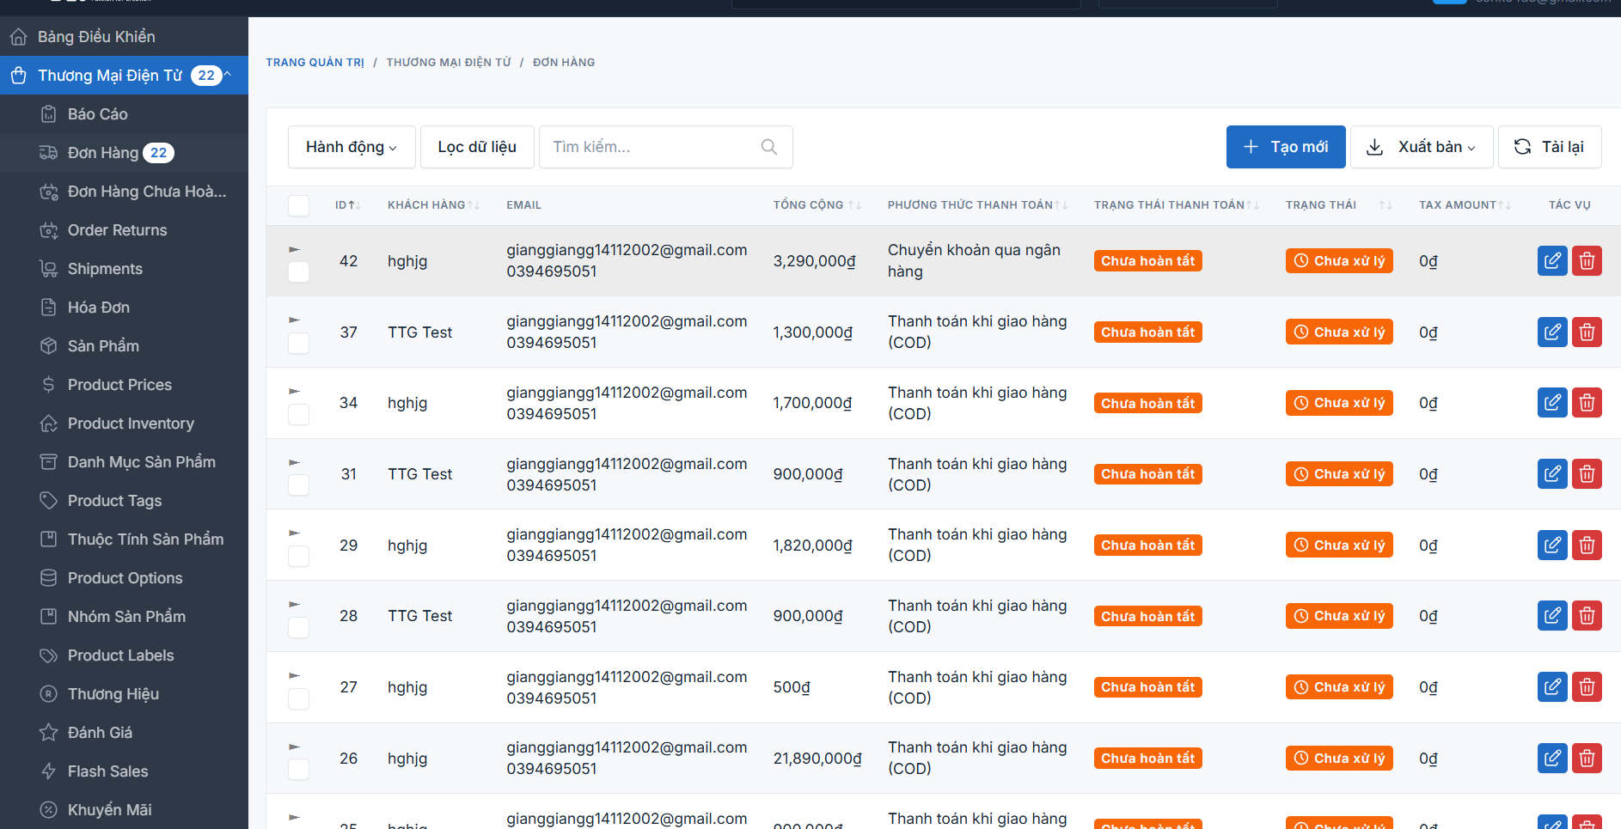Check the checkbox for order 37
Screen dimensions: 1621x829
point(298,344)
